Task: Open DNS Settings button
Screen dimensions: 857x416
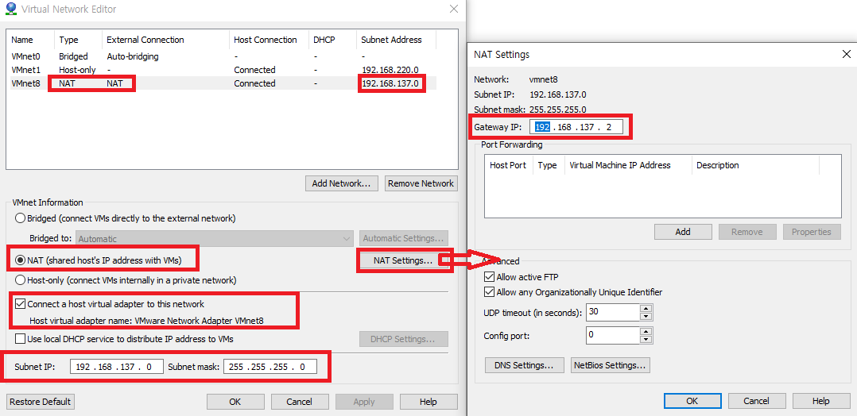Action: (525, 365)
